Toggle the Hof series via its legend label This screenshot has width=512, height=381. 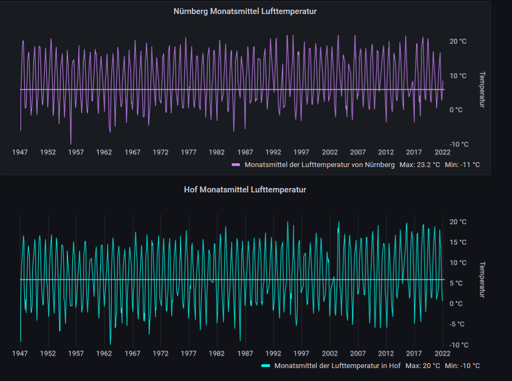(x=337, y=366)
